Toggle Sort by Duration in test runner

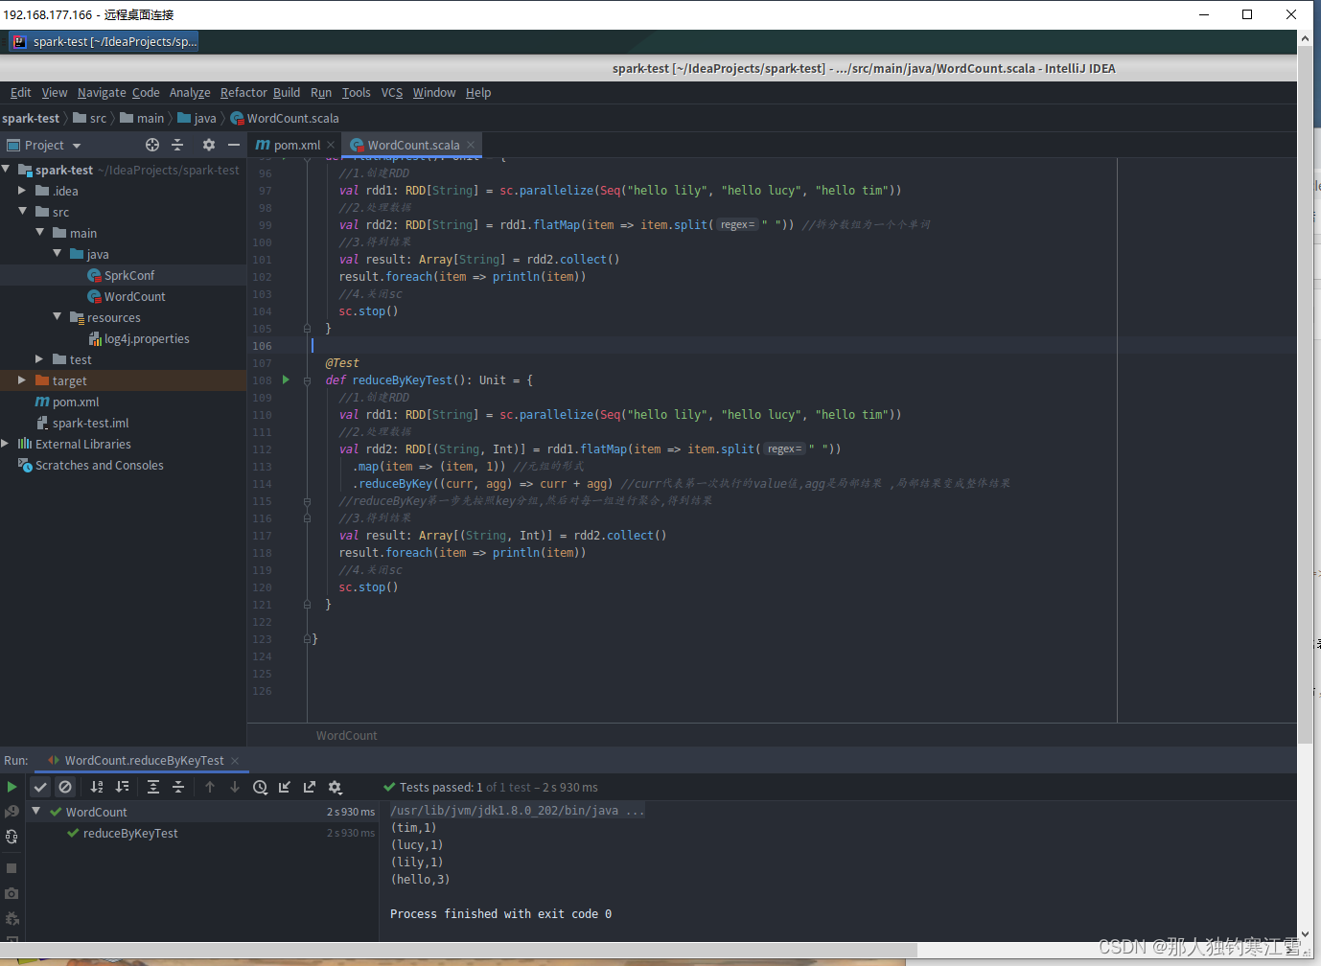point(122,787)
